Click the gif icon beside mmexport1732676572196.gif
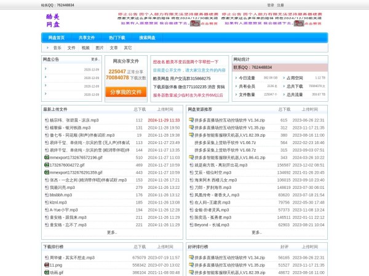Image resolution: width=369 pixels, height=276 pixels. (x=46, y=158)
